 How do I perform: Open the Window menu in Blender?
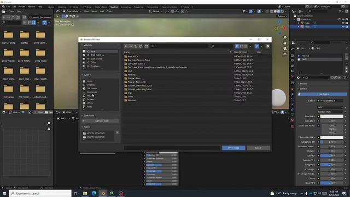pos(31,7)
